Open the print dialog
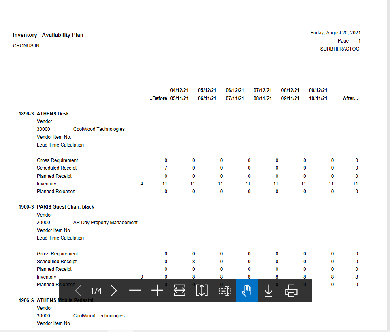 click(291, 290)
